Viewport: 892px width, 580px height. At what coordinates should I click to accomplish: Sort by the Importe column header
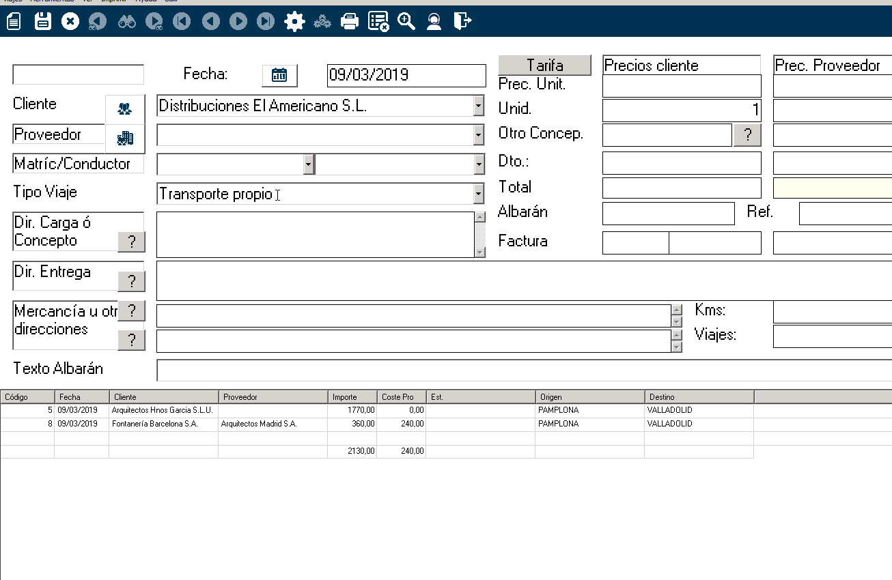(352, 397)
